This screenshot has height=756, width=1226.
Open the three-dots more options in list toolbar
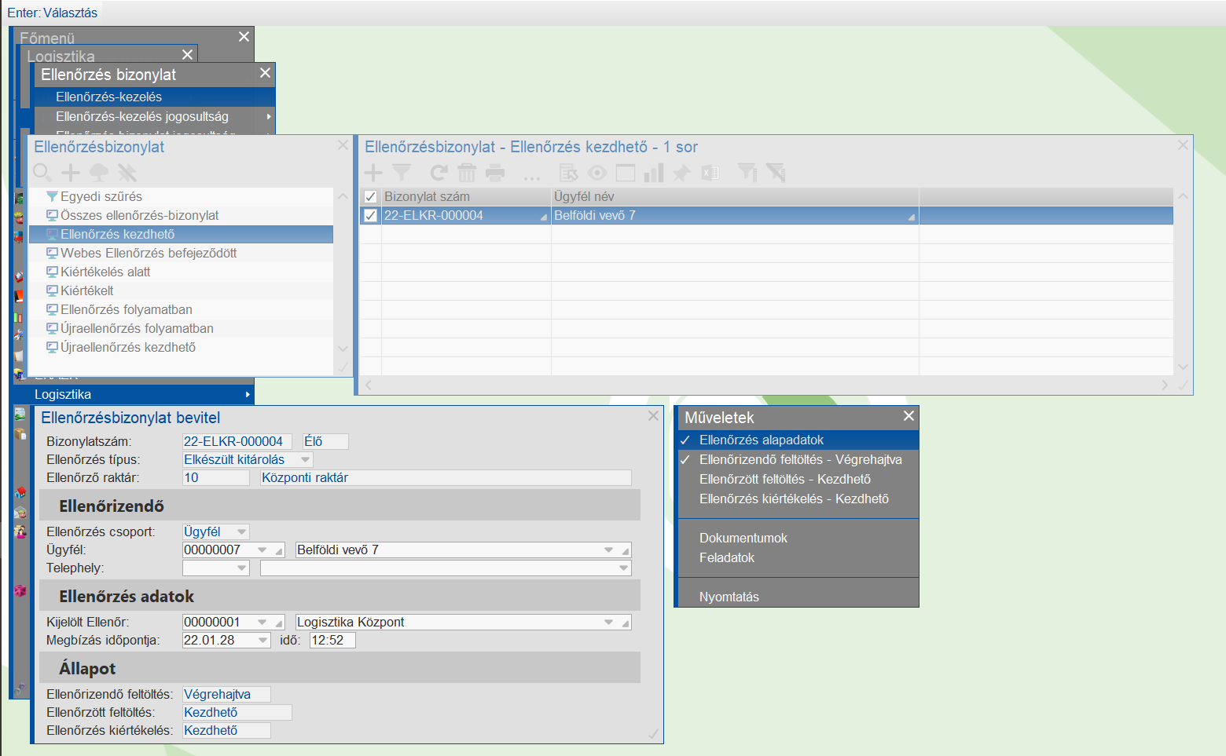(532, 177)
